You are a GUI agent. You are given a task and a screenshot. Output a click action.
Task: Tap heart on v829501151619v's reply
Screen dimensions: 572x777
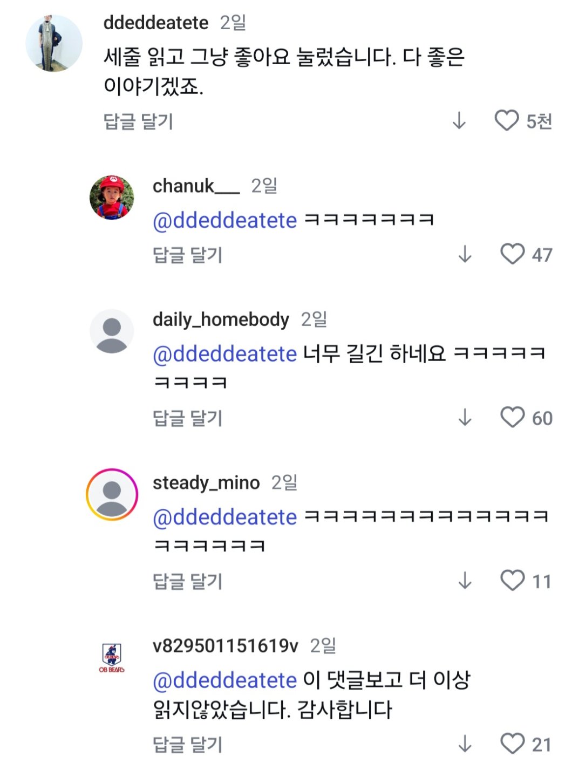point(512,744)
